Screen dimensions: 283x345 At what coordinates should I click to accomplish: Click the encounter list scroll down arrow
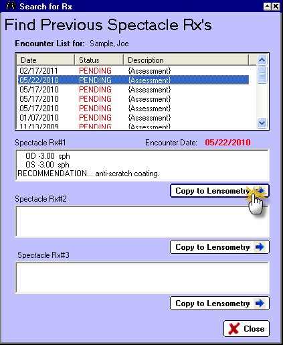[x=262, y=123]
